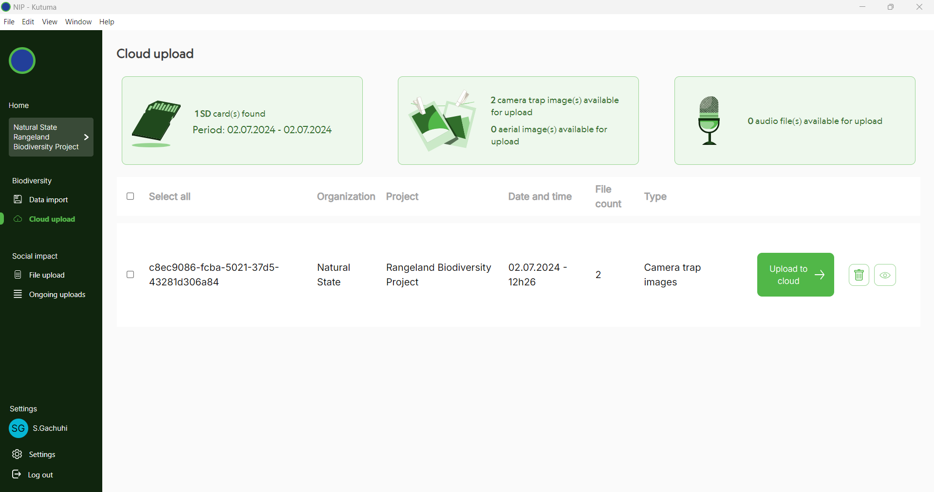Click the SD card illustration
This screenshot has height=492, width=934.
(156, 123)
